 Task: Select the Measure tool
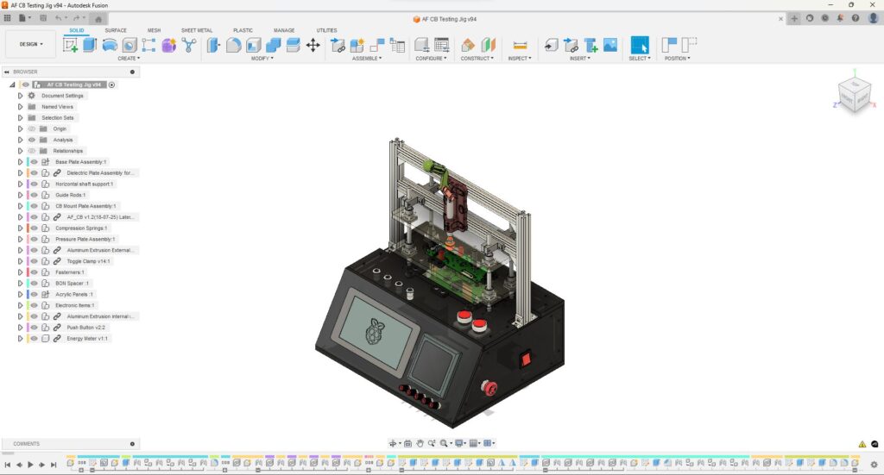[520, 45]
